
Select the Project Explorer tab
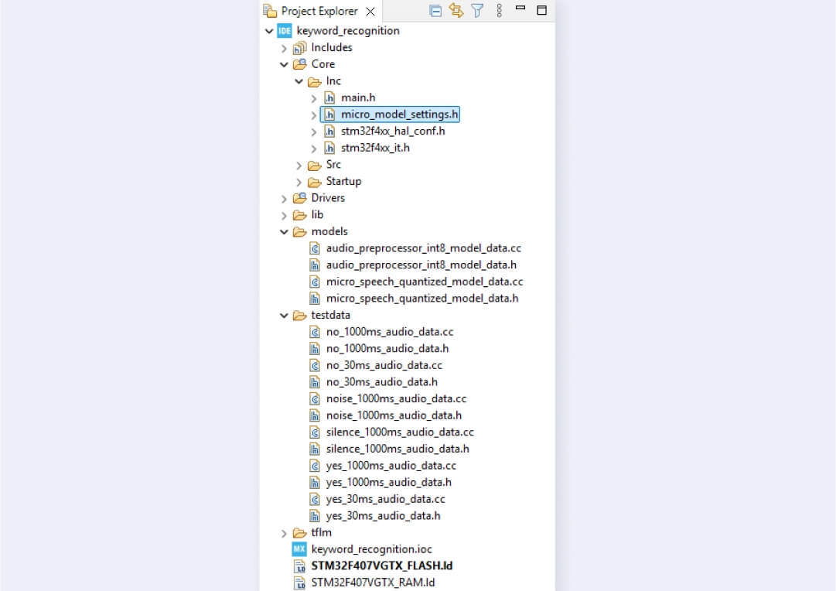coord(319,12)
